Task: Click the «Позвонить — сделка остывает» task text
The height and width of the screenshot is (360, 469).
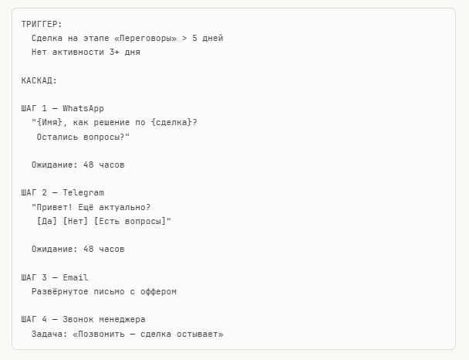Action: 148,334
